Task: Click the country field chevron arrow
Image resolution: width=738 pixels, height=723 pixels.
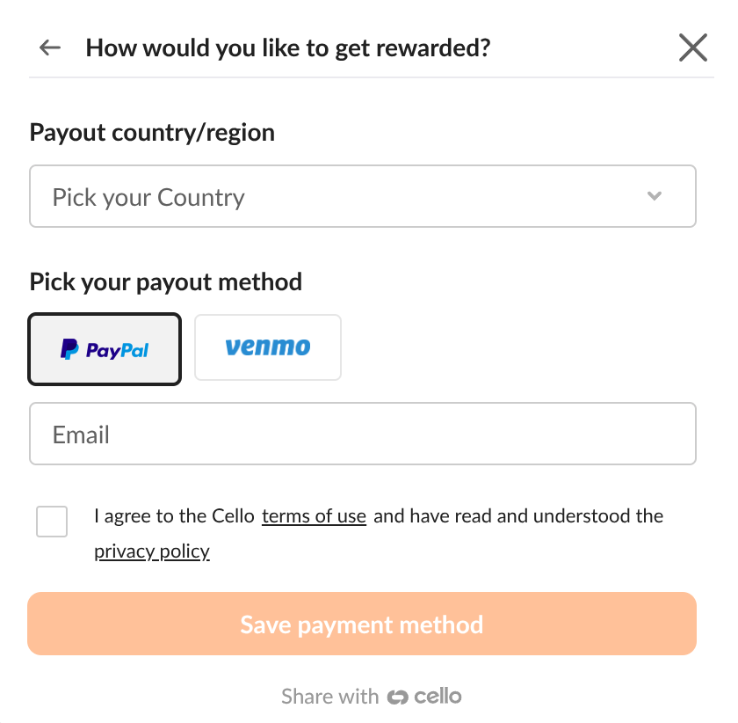Action: [x=654, y=196]
